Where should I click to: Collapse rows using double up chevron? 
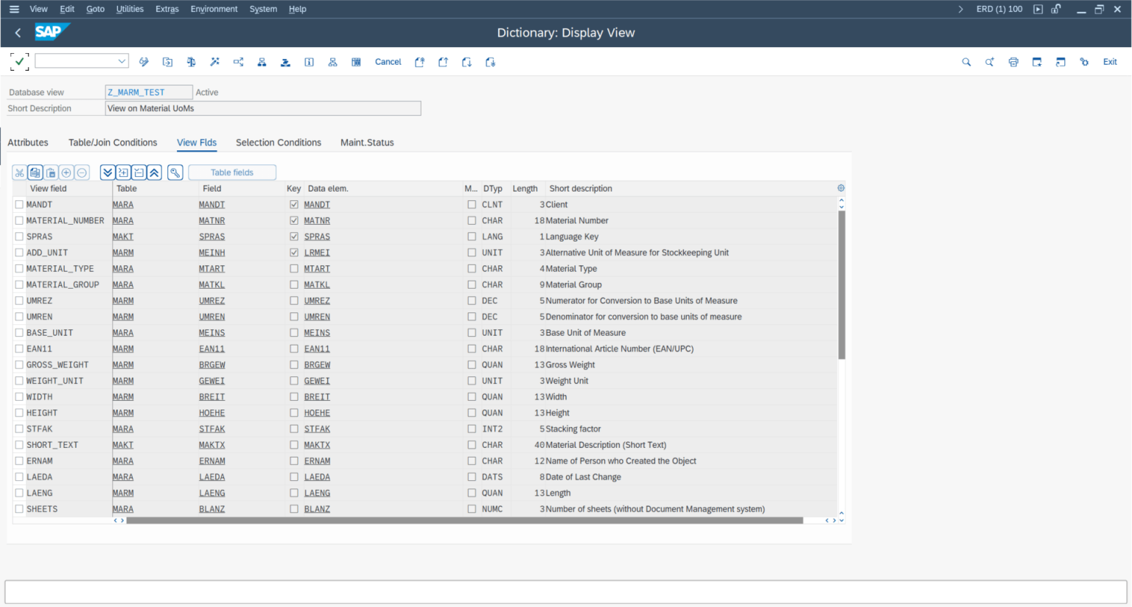pyautogui.click(x=154, y=172)
